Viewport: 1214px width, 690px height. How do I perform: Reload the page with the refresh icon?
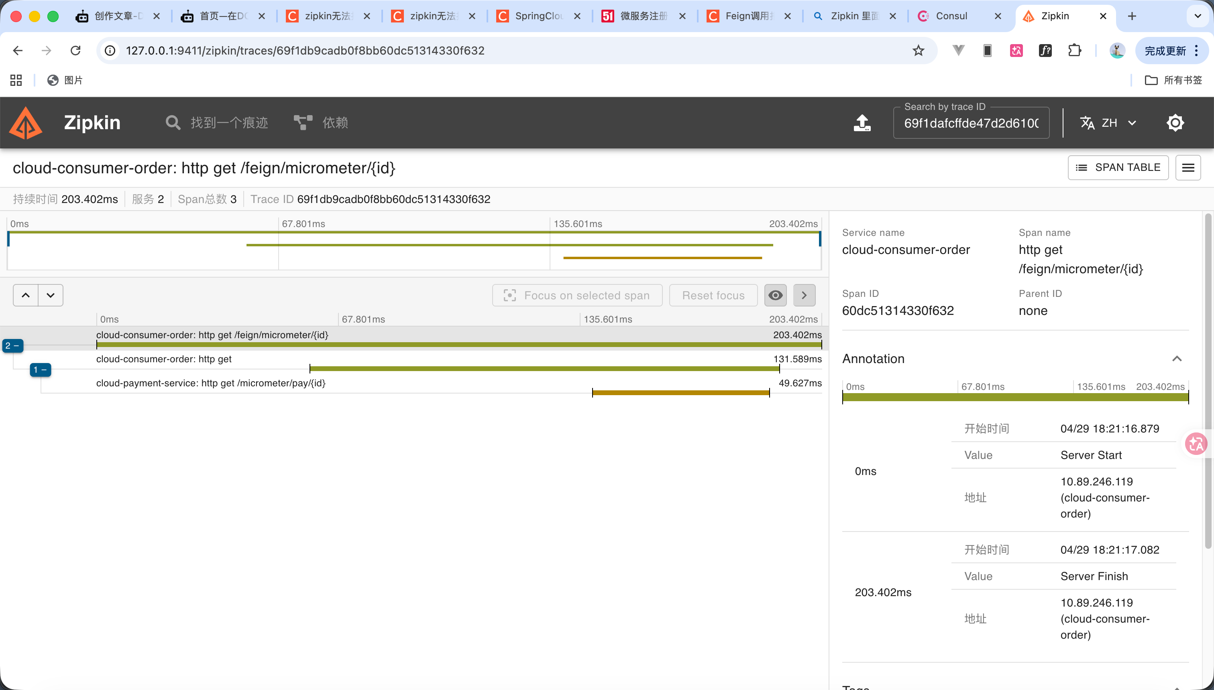[x=75, y=51]
